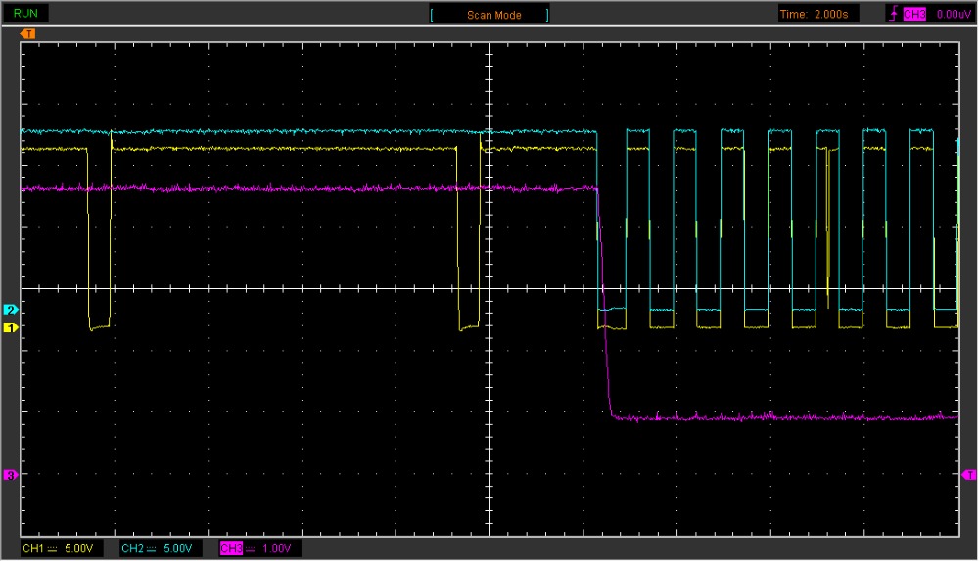Click the CH2 5.00V scale value

pyautogui.click(x=179, y=549)
